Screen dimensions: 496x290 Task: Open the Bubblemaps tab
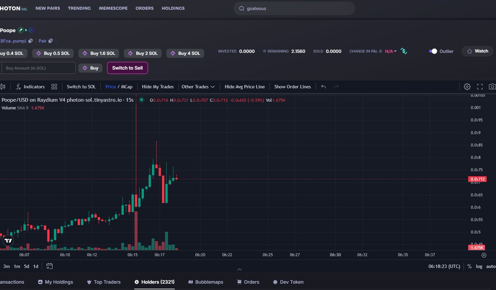[x=205, y=282]
